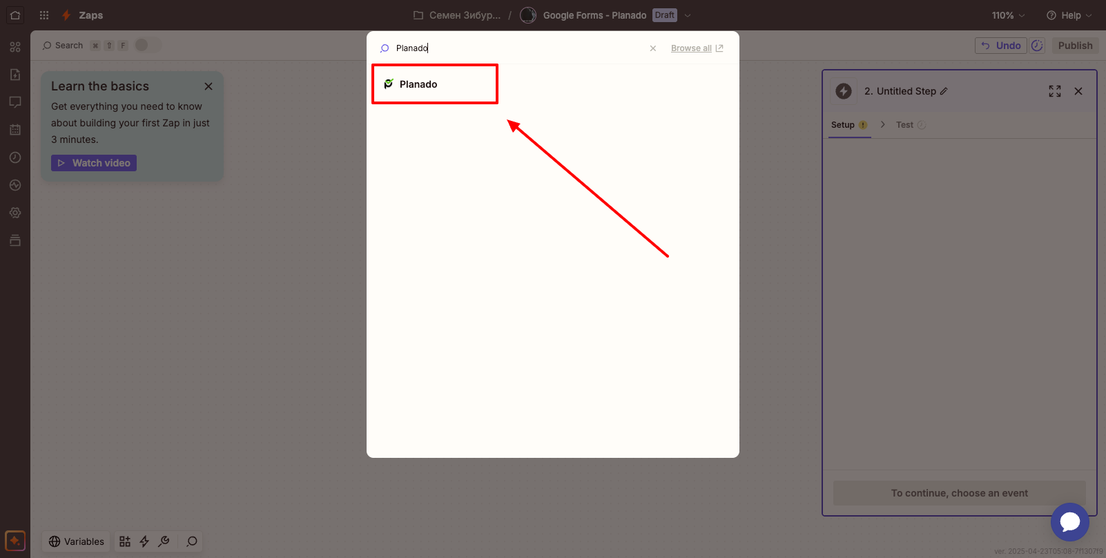Click the 2. Untitled Step title
This screenshot has width=1106, height=558.
[x=900, y=91]
